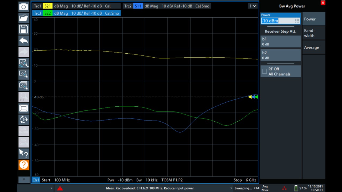Expand toolbar with double chevron at bottom

click(x=24, y=180)
